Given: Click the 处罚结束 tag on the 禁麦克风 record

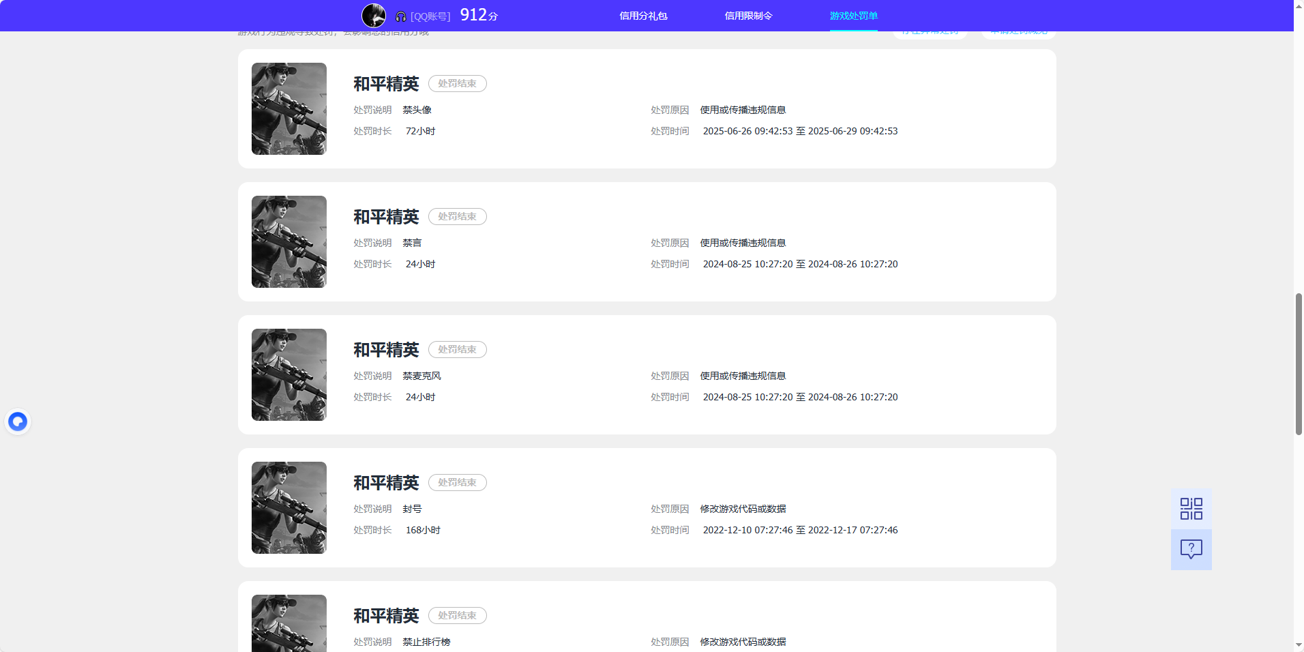Looking at the screenshot, I should (457, 349).
